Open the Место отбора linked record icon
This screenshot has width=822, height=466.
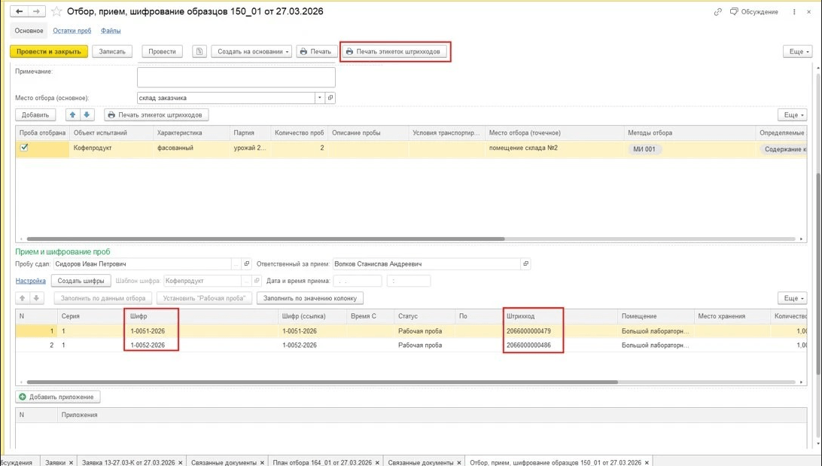pos(330,98)
